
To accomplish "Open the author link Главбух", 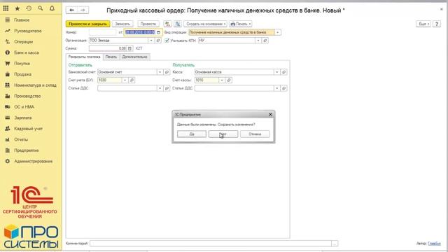I will (x=434, y=244).
